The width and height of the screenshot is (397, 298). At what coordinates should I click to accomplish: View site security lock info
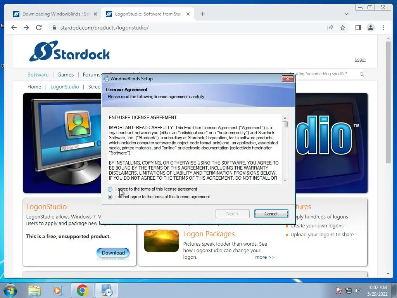pyautogui.click(x=54, y=28)
